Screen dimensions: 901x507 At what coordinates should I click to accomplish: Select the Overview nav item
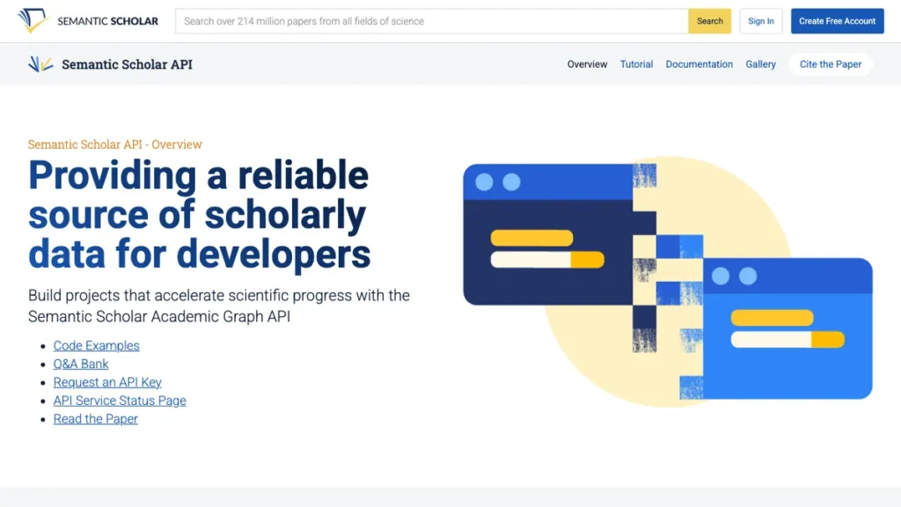tap(587, 64)
